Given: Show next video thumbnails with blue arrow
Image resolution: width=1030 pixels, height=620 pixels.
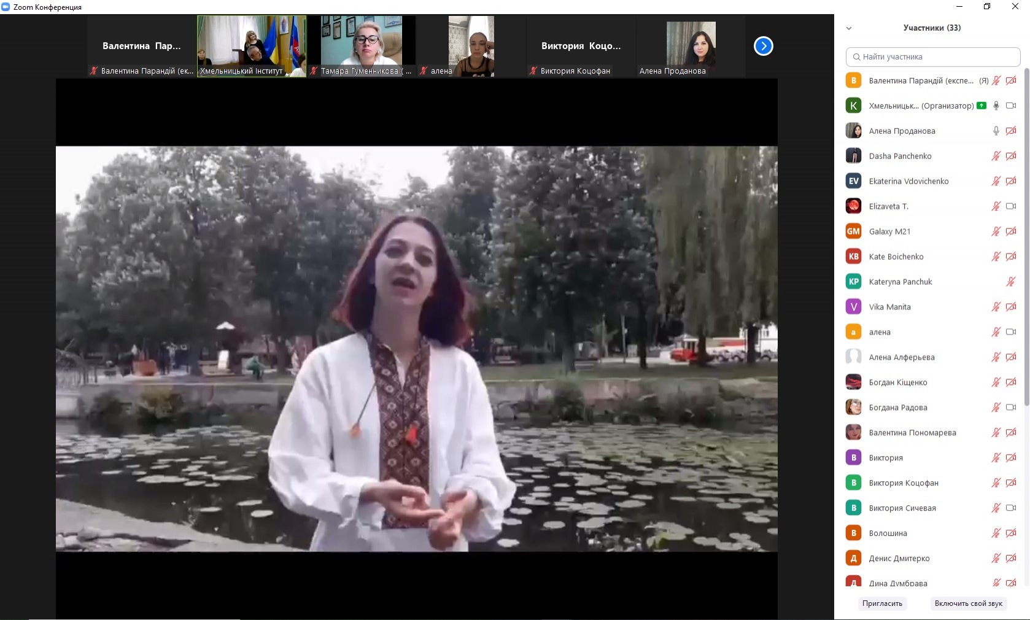Looking at the screenshot, I should (x=763, y=46).
